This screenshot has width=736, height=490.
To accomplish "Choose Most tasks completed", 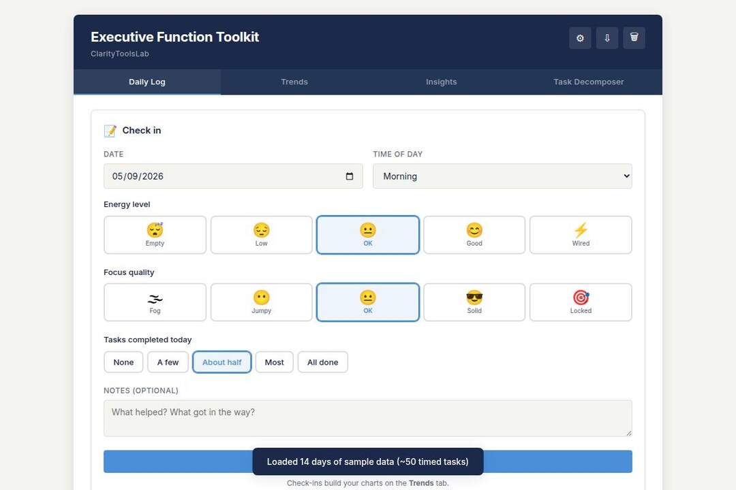I will coord(274,362).
